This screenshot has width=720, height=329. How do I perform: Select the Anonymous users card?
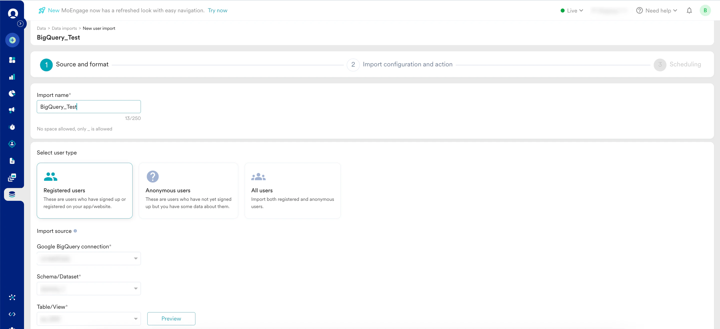click(x=188, y=191)
